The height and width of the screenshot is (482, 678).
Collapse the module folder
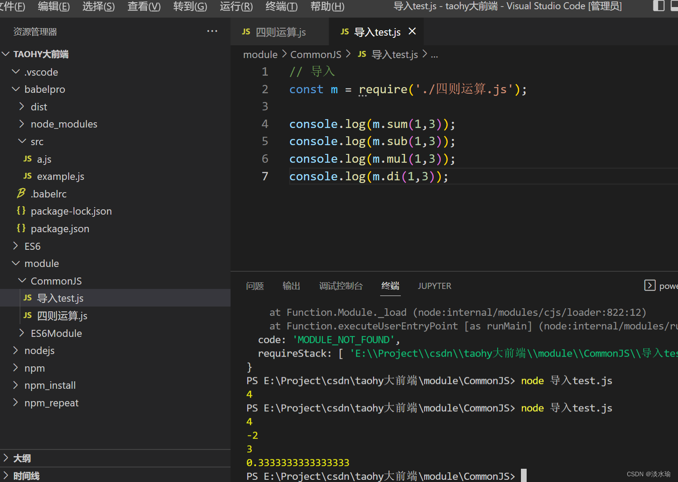tap(16, 263)
